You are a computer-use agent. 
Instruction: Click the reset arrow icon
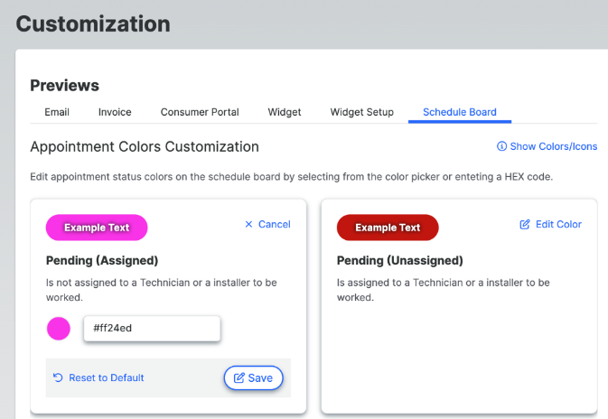[58, 377]
